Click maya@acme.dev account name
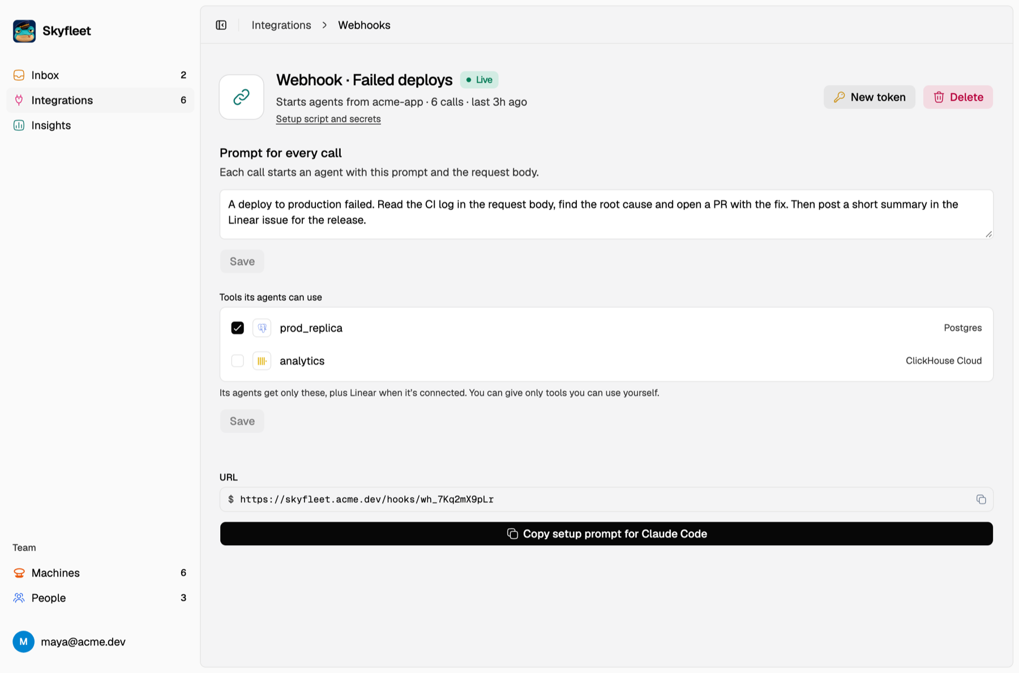The image size is (1019, 673). click(x=83, y=642)
